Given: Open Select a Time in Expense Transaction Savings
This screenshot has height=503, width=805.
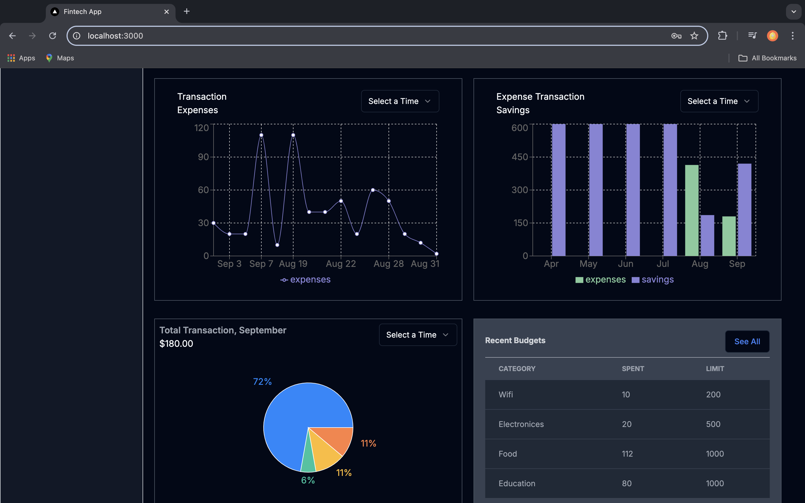Looking at the screenshot, I should [719, 101].
